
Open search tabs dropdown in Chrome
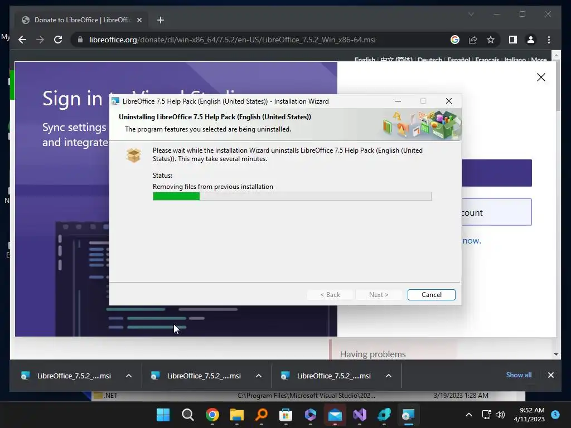[471, 14]
